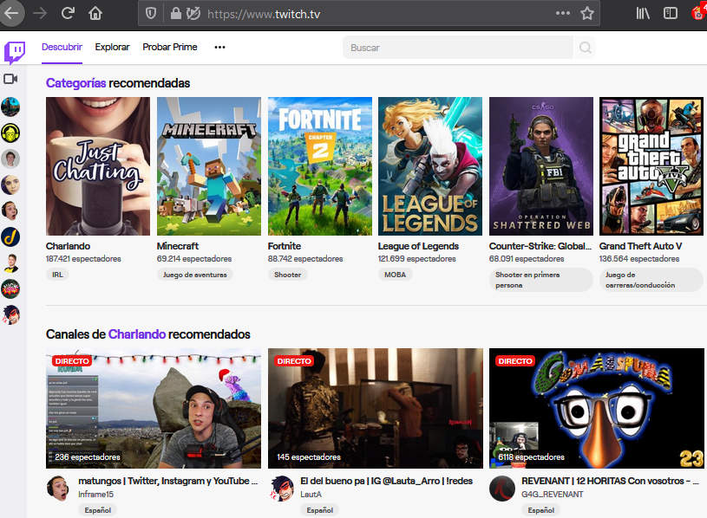Click the Fortnite category title
Viewport: 707px width, 518px height.
284,246
